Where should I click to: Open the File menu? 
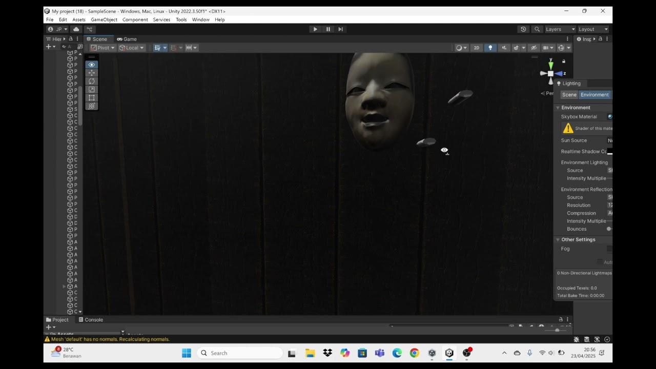pos(50,19)
